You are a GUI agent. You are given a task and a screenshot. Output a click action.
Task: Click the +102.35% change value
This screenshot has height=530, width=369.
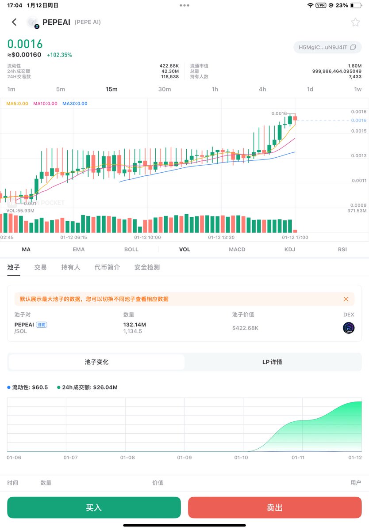click(59, 55)
